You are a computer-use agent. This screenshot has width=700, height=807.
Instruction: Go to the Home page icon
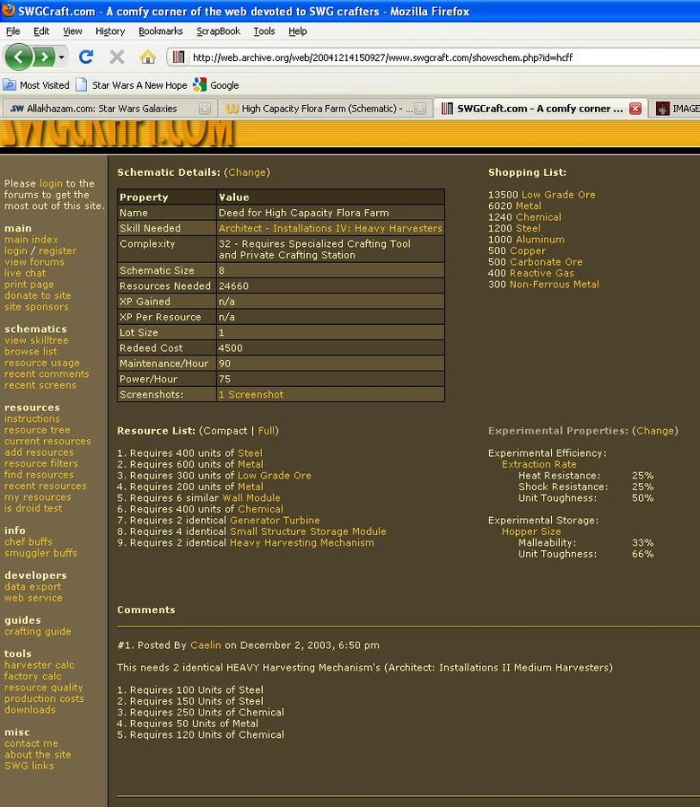tap(148, 57)
